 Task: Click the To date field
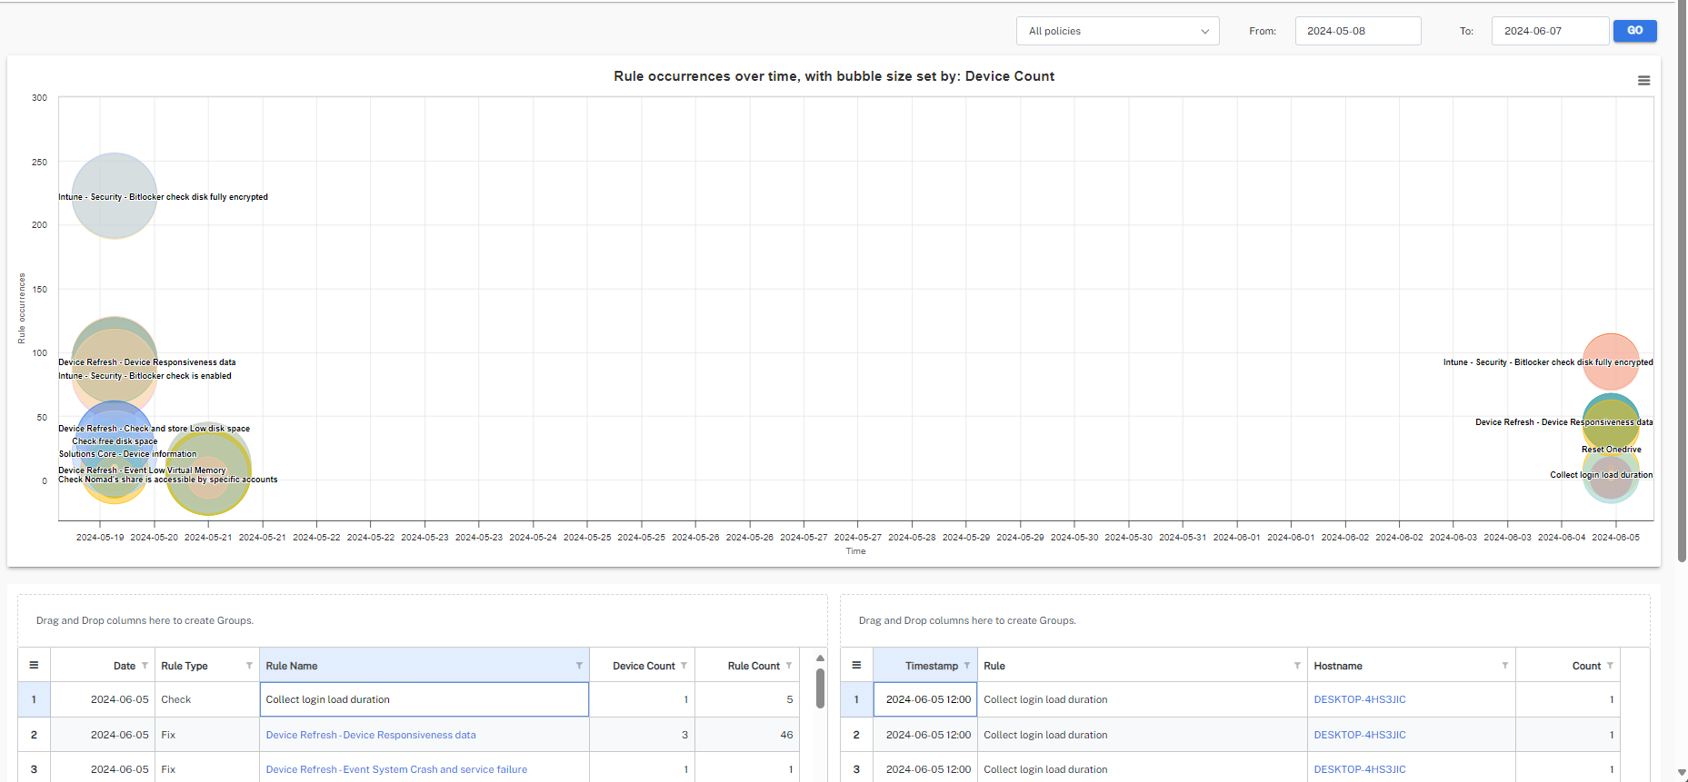coord(1549,31)
